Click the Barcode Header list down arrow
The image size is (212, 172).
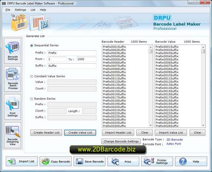tap(151, 126)
